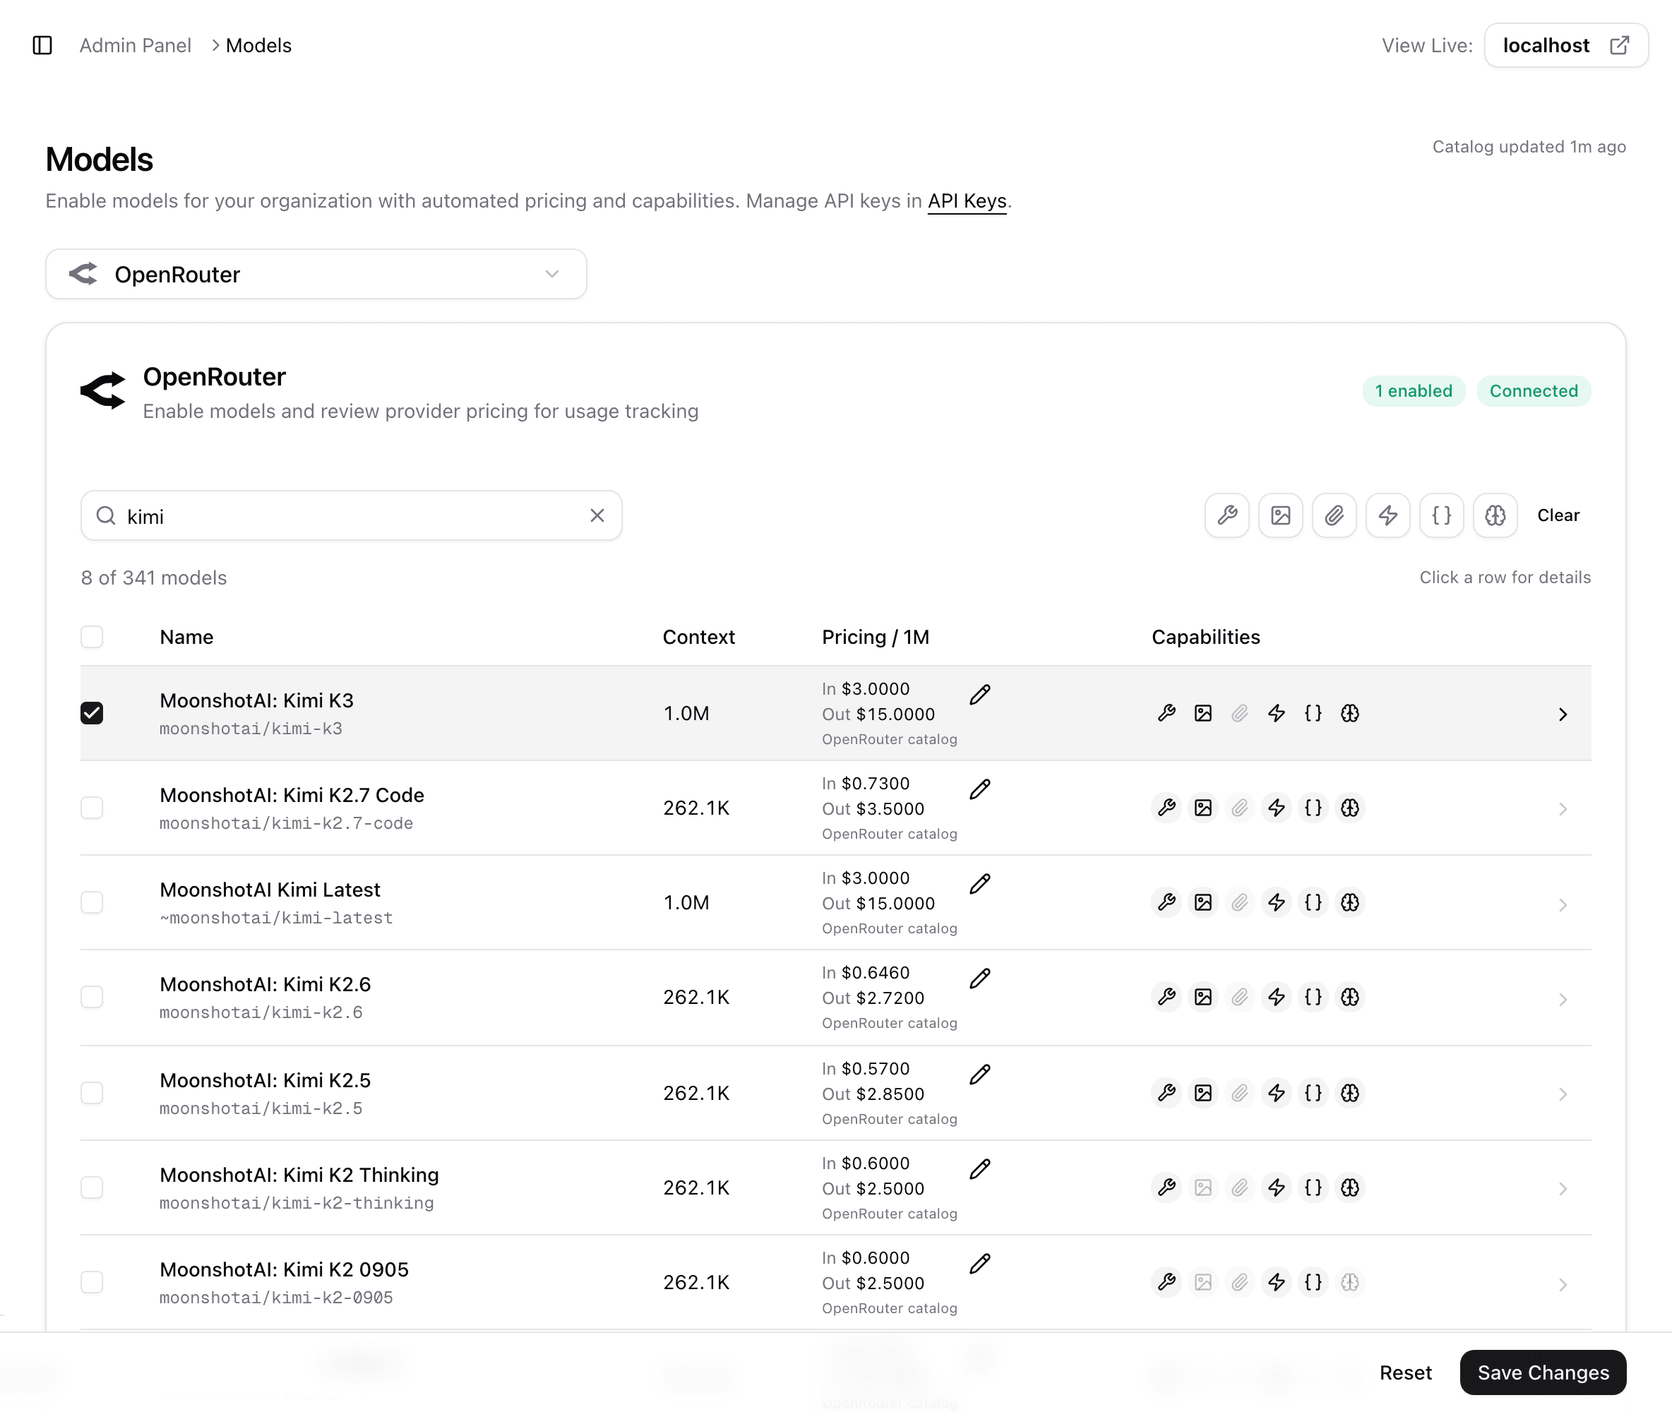
Task: Enable the Kimi K2 0905 checkbox
Action: (x=92, y=1281)
